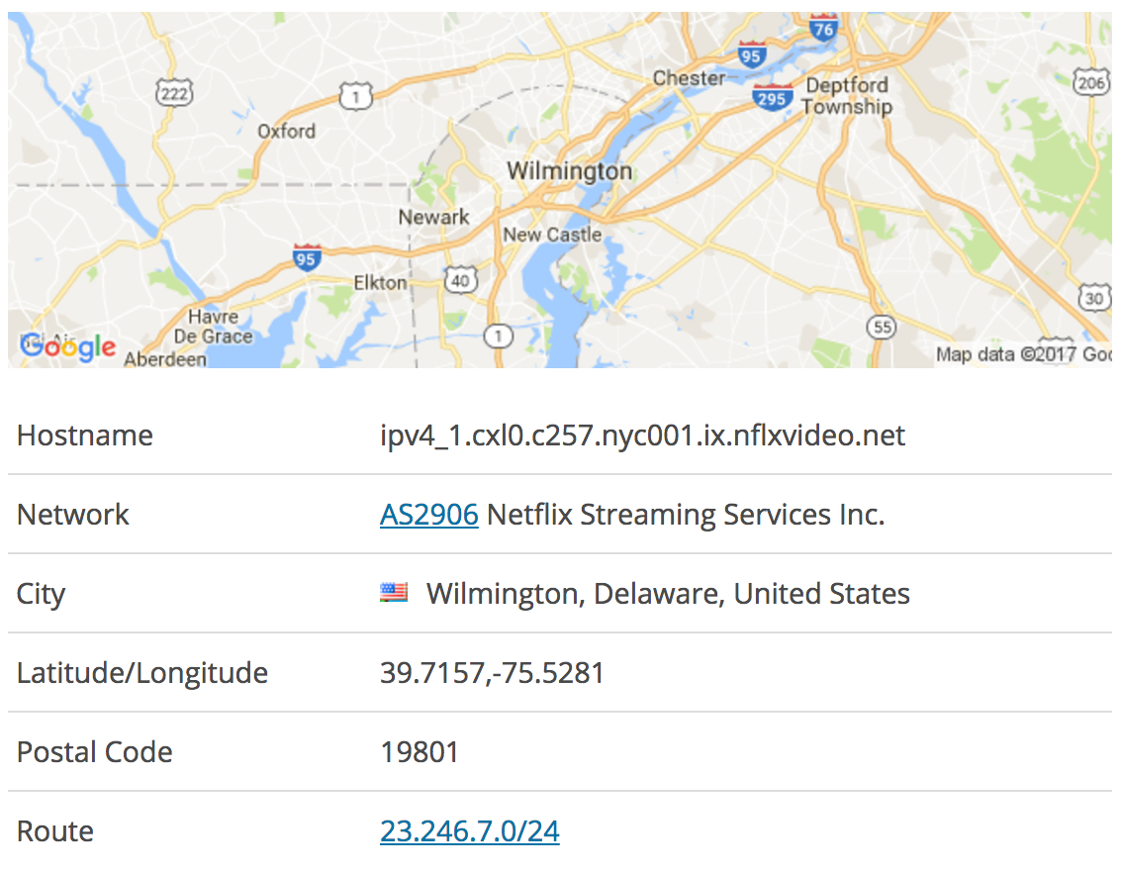Click the Route 55 shield marker
Image resolution: width=1122 pixels, height=873 pixels.
(883, 327)
